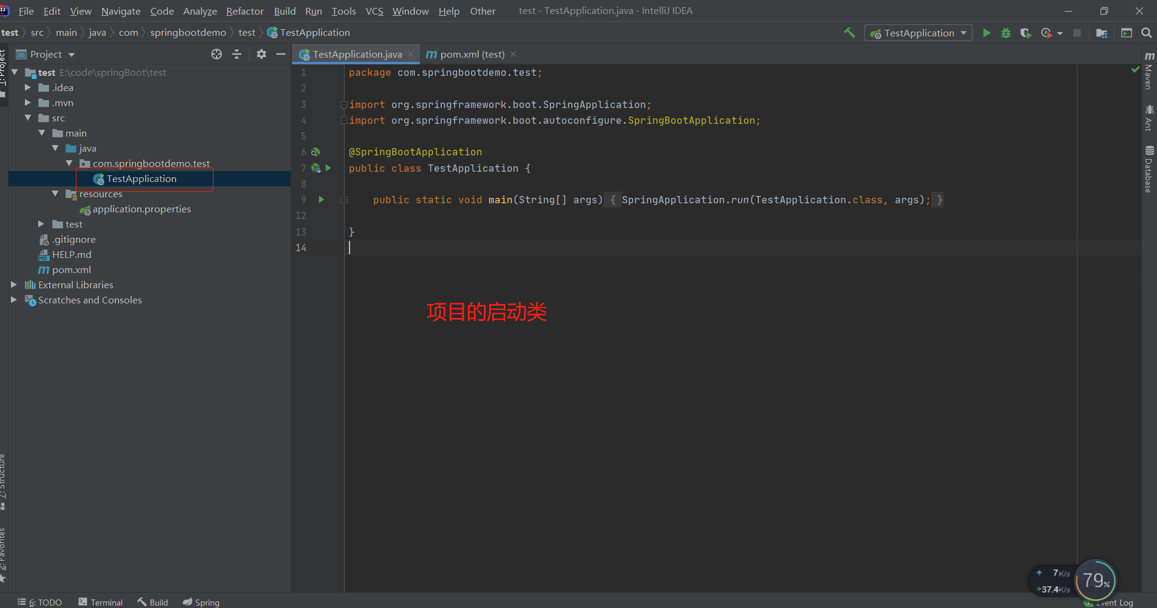Screen dimensions: 1157x608
Task: Open the Spring tool window
Action: [201, 602]
